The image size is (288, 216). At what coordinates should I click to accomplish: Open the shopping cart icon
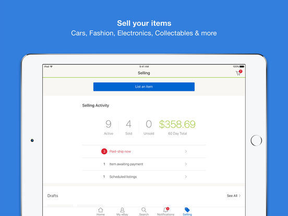point(238,73)
